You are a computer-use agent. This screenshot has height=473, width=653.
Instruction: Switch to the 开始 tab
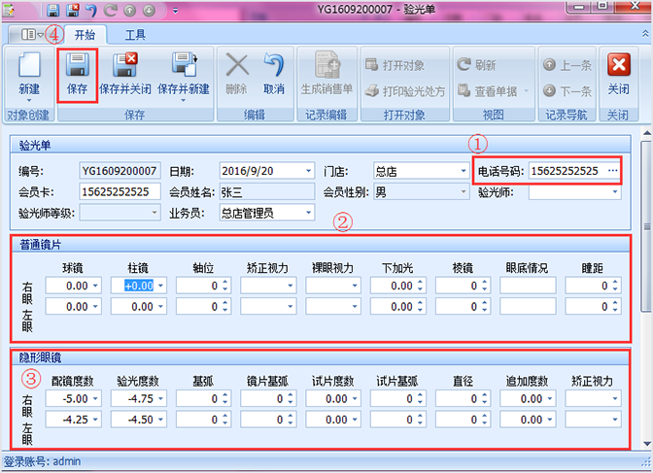(x=85, y=35)
